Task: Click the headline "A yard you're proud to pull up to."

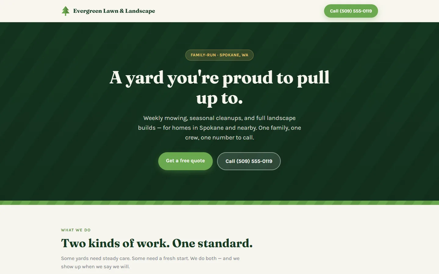Action: coord(220,88)
